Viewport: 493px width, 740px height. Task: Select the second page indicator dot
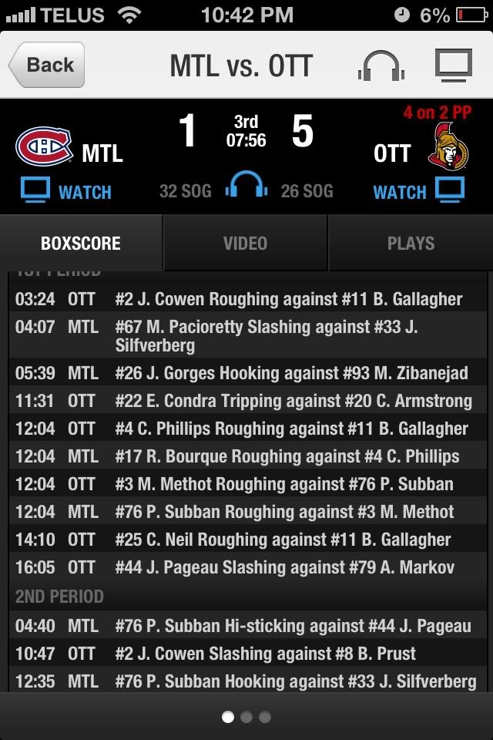(246, 717)
